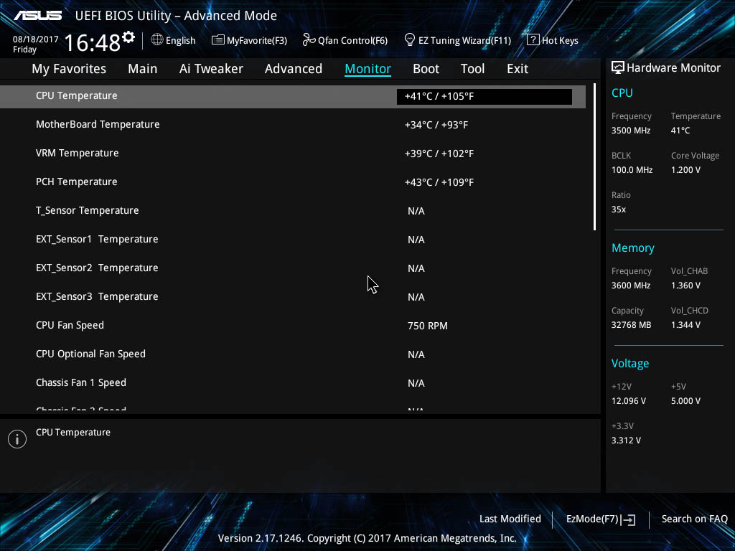Open MyFavorite list icon

(x=218, y=40)
